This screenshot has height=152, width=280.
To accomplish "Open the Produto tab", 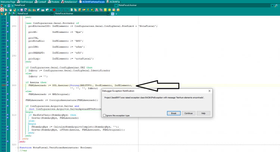I will (x=53, y=1).
